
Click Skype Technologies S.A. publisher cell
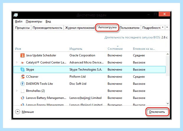tap(86, 69)
